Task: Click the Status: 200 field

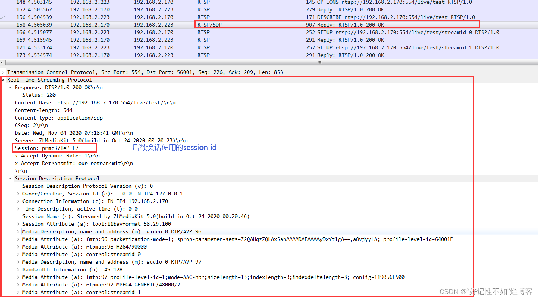Action: (39, 95)
